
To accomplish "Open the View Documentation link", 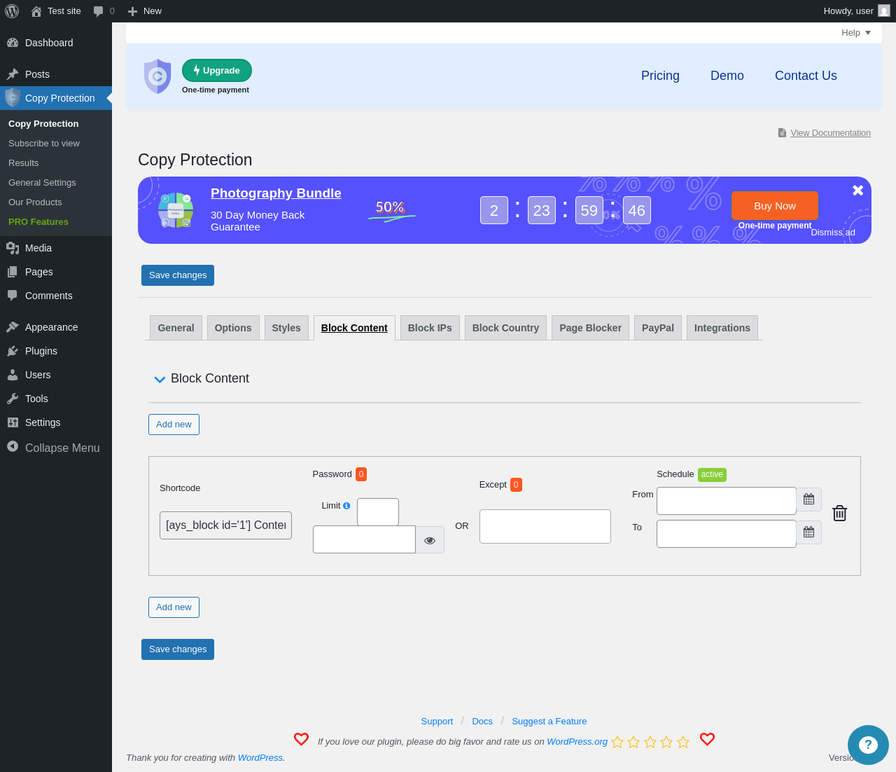I will pos(830,133).
